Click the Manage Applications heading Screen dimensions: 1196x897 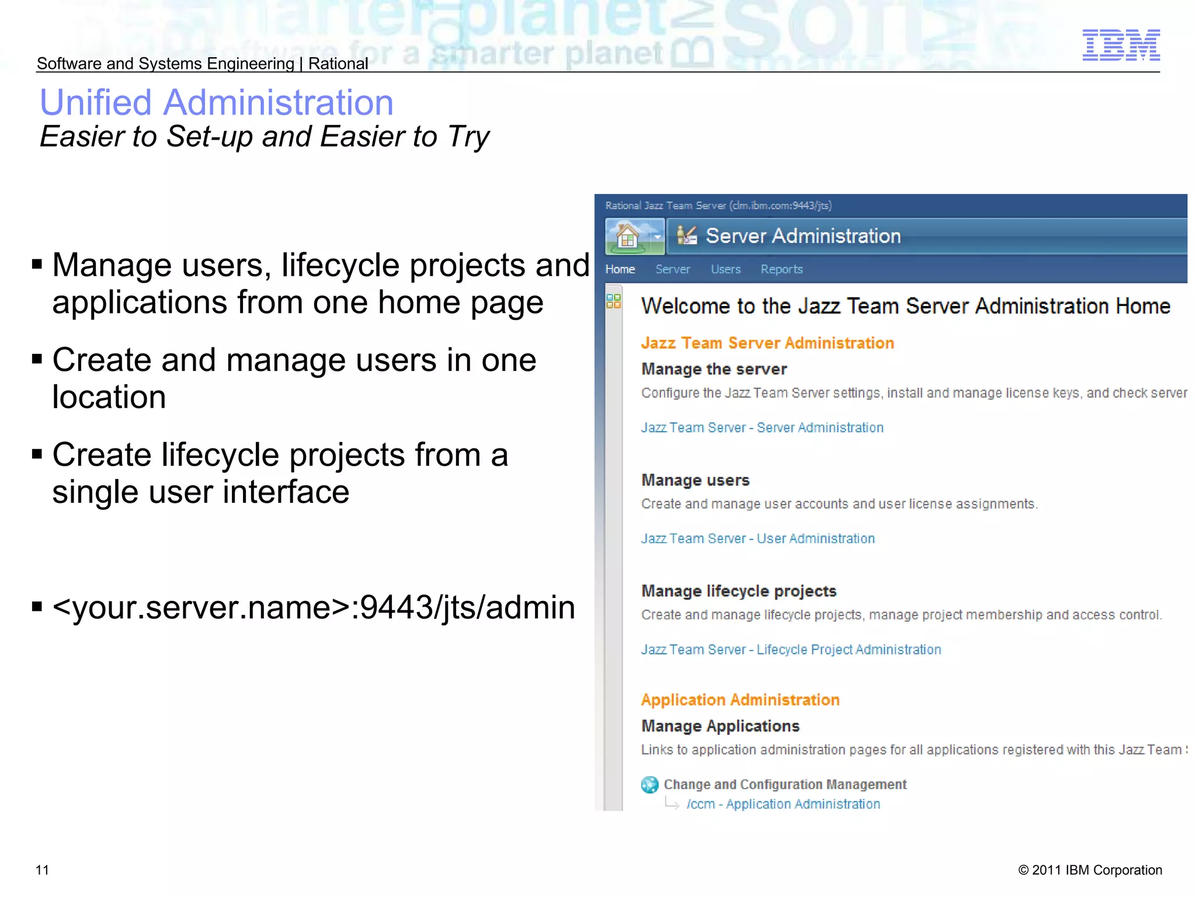click(721, 726)
